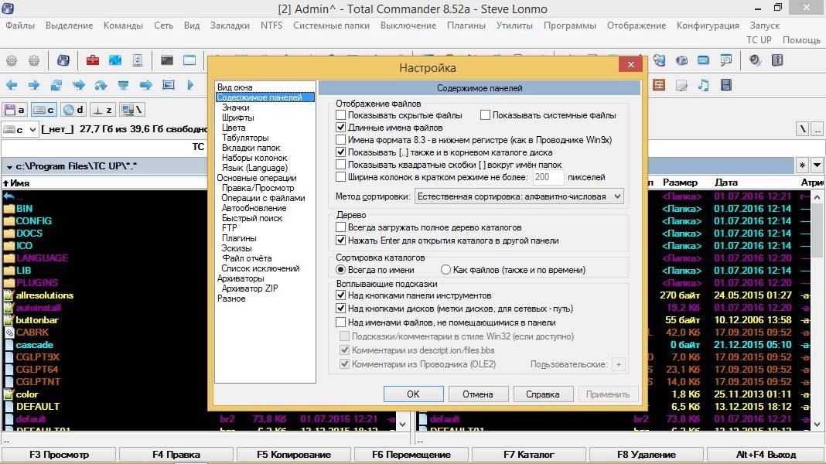This screenshot has height=464, width=826.
Task: Click the blue downward tray icon
Action: coord(123,85)
